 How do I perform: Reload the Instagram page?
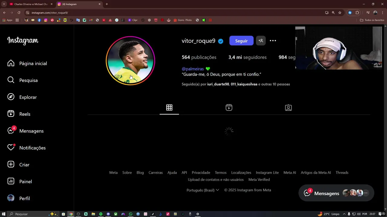[x=19, y=13]
